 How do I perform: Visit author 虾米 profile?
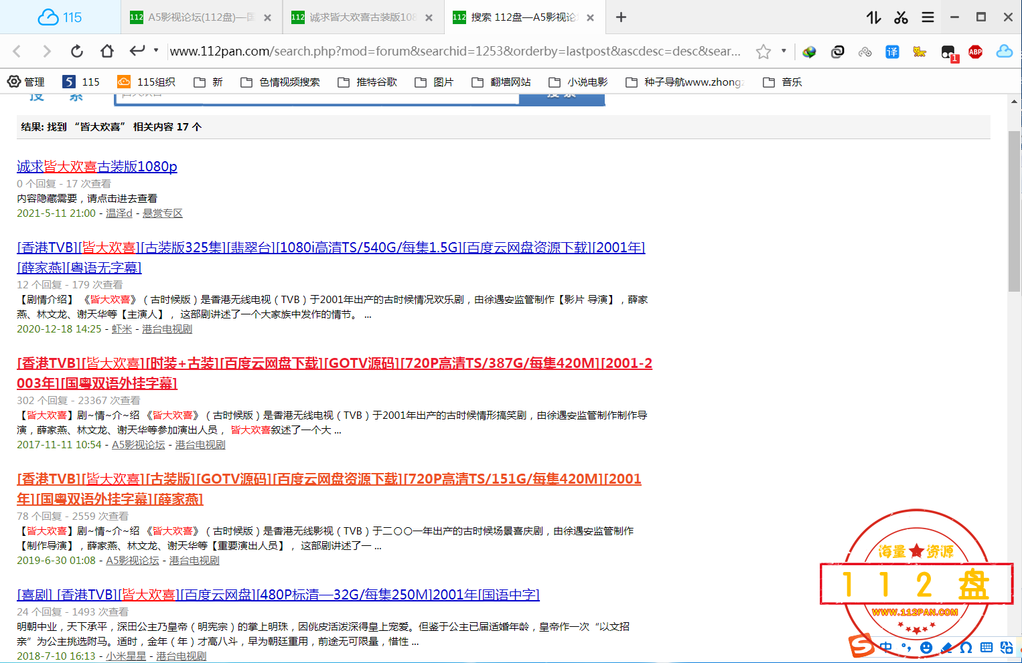coord(122,328)
